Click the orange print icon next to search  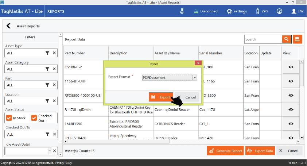tap(298, 39)
